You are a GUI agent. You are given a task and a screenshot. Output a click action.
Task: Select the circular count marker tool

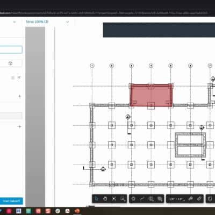pos(133,199)
